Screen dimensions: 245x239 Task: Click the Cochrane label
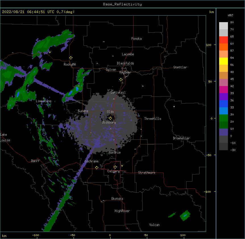tap(92, 161)
